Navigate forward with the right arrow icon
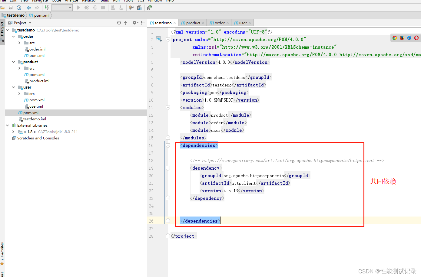 click(x=37, y=8)
